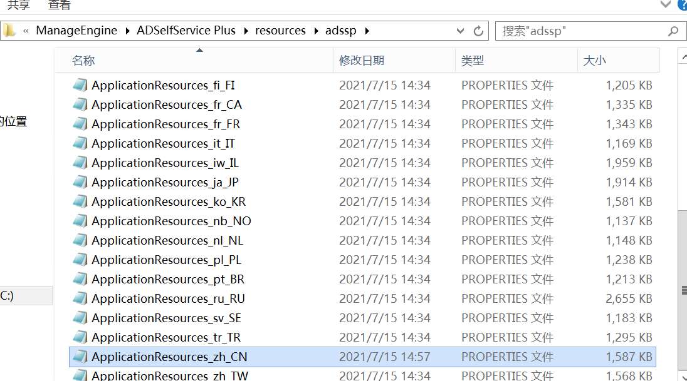Click the ApplicationResources_nl_NL file icon
This screenshot has width=687, height=381.
[80, 240]
